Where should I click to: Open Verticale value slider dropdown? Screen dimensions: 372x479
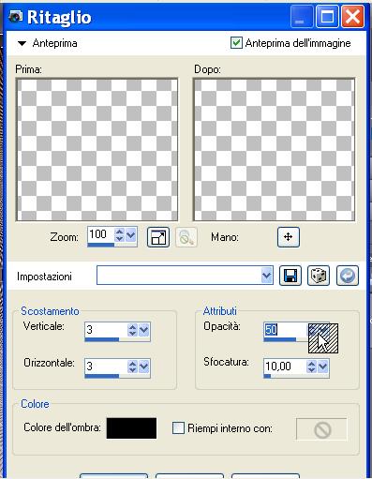click(143, 330)
